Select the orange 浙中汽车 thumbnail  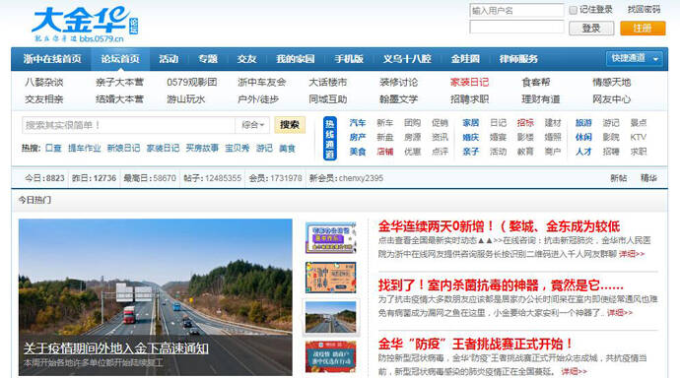point(330,278)
